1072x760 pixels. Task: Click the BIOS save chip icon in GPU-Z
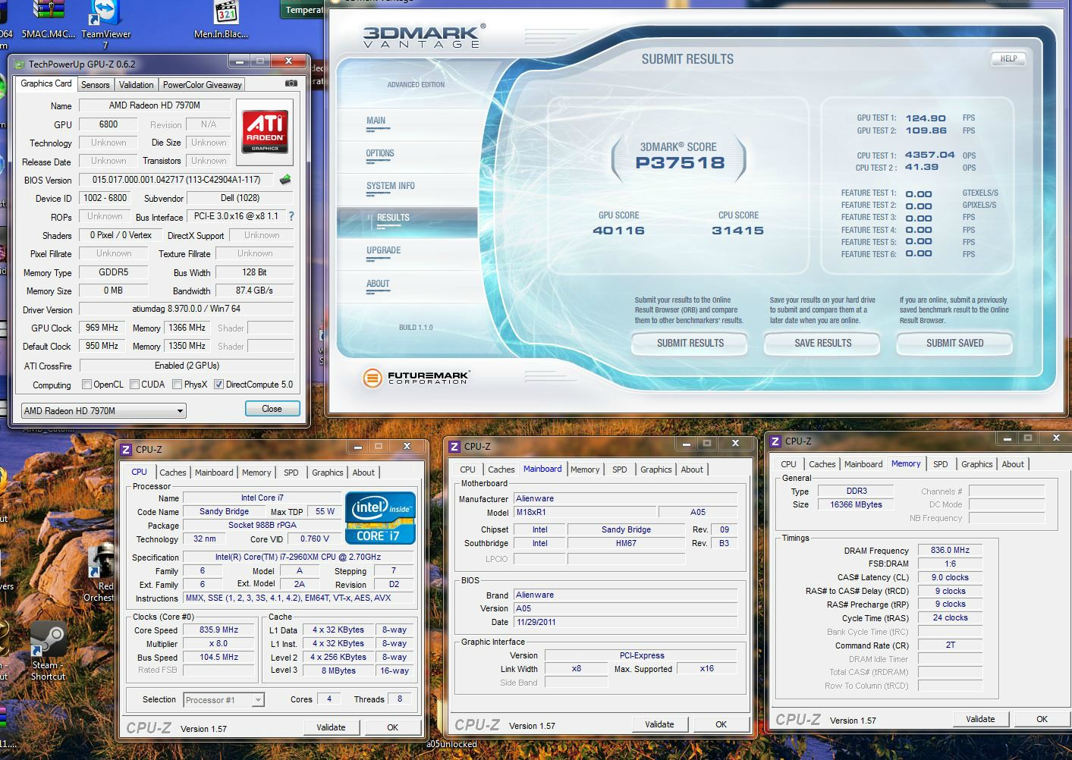[x=285, y=180]
